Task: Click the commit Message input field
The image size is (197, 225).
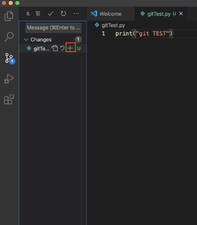Action: click(x=54, y=28)
